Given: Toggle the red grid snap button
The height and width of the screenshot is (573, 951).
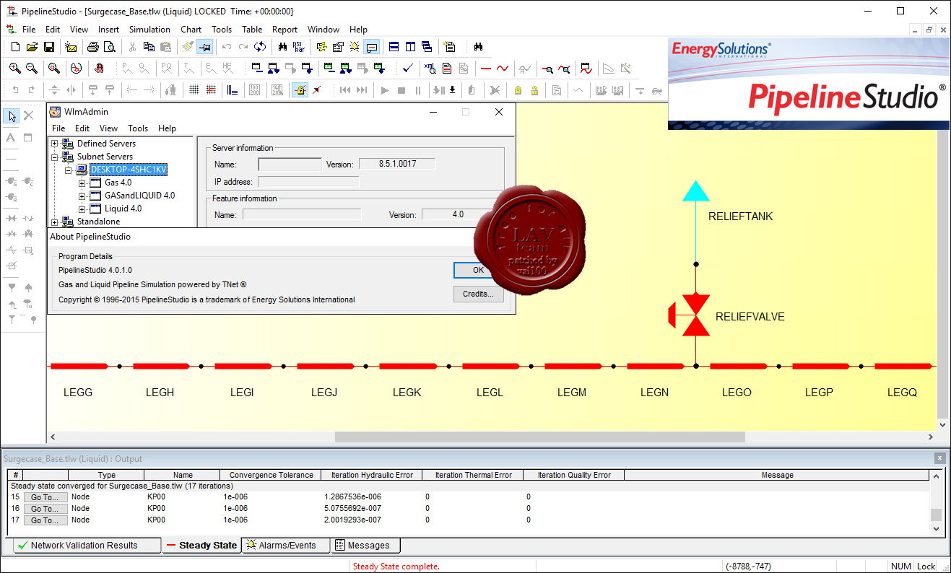Looking at the screenshot, I should 210,90.
